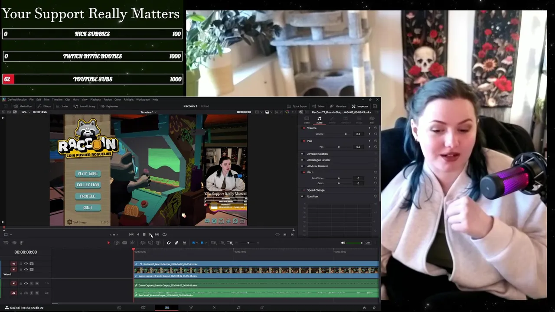Open the marker color dropdown arrow
This screenshot has width=555, height=312.
tap(206, 243)
